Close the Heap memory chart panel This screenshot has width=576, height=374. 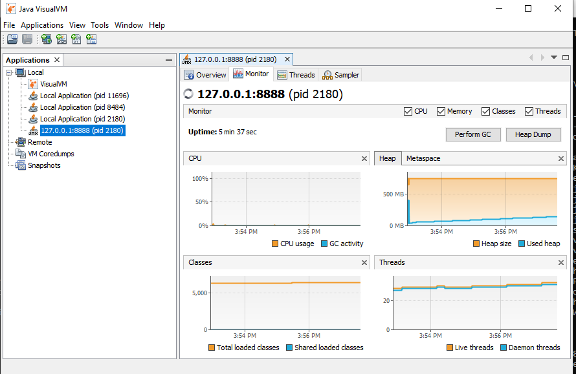coord(561,158)
